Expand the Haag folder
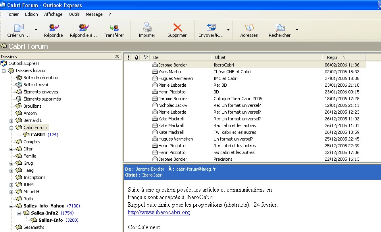Image resolution: width=381 pixels, height=232 pixels. pos(11,171)
